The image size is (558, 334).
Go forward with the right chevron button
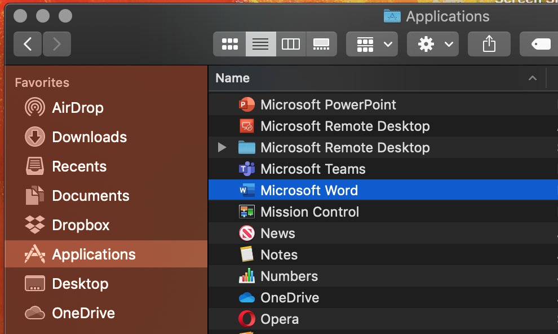coord(56,44)
